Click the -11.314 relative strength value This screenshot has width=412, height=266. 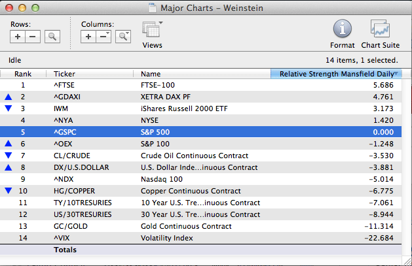pos(379,226)
